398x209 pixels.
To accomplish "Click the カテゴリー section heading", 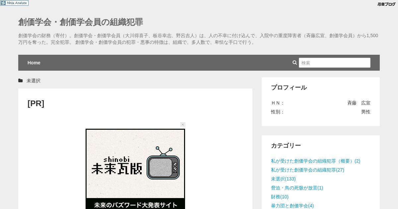I will pos(286,146).
